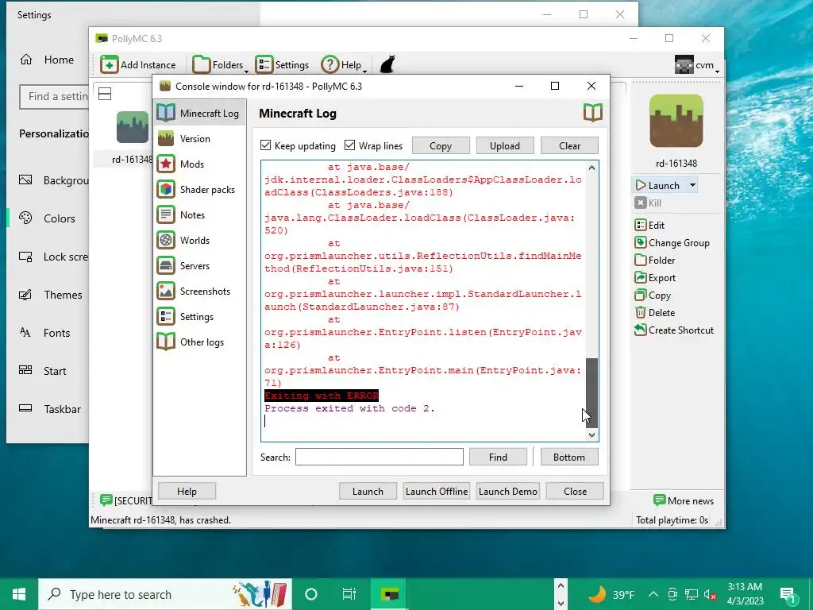
Task: Click Export instance icon
Action: [x=641, y=277]
